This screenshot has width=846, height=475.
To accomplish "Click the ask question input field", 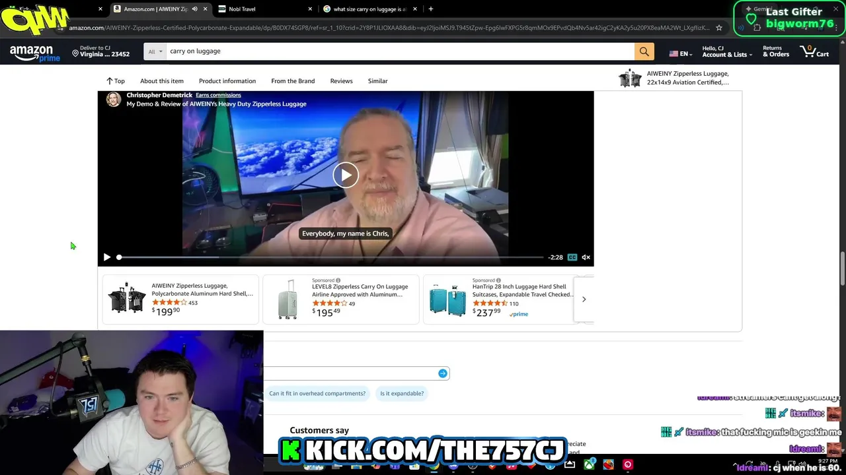I will pos(350,373).
